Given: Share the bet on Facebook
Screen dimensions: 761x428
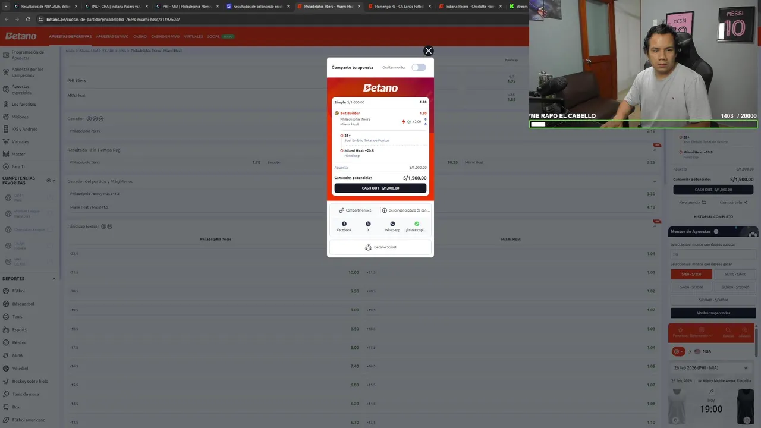Looking at the screenshot, I should [344, 226].
